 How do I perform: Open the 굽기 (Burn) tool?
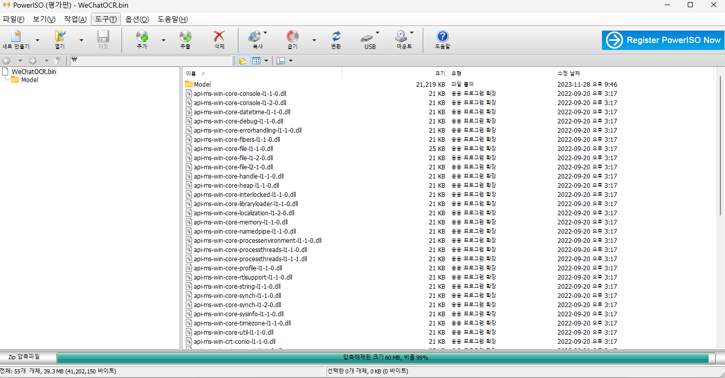(292, 39)
